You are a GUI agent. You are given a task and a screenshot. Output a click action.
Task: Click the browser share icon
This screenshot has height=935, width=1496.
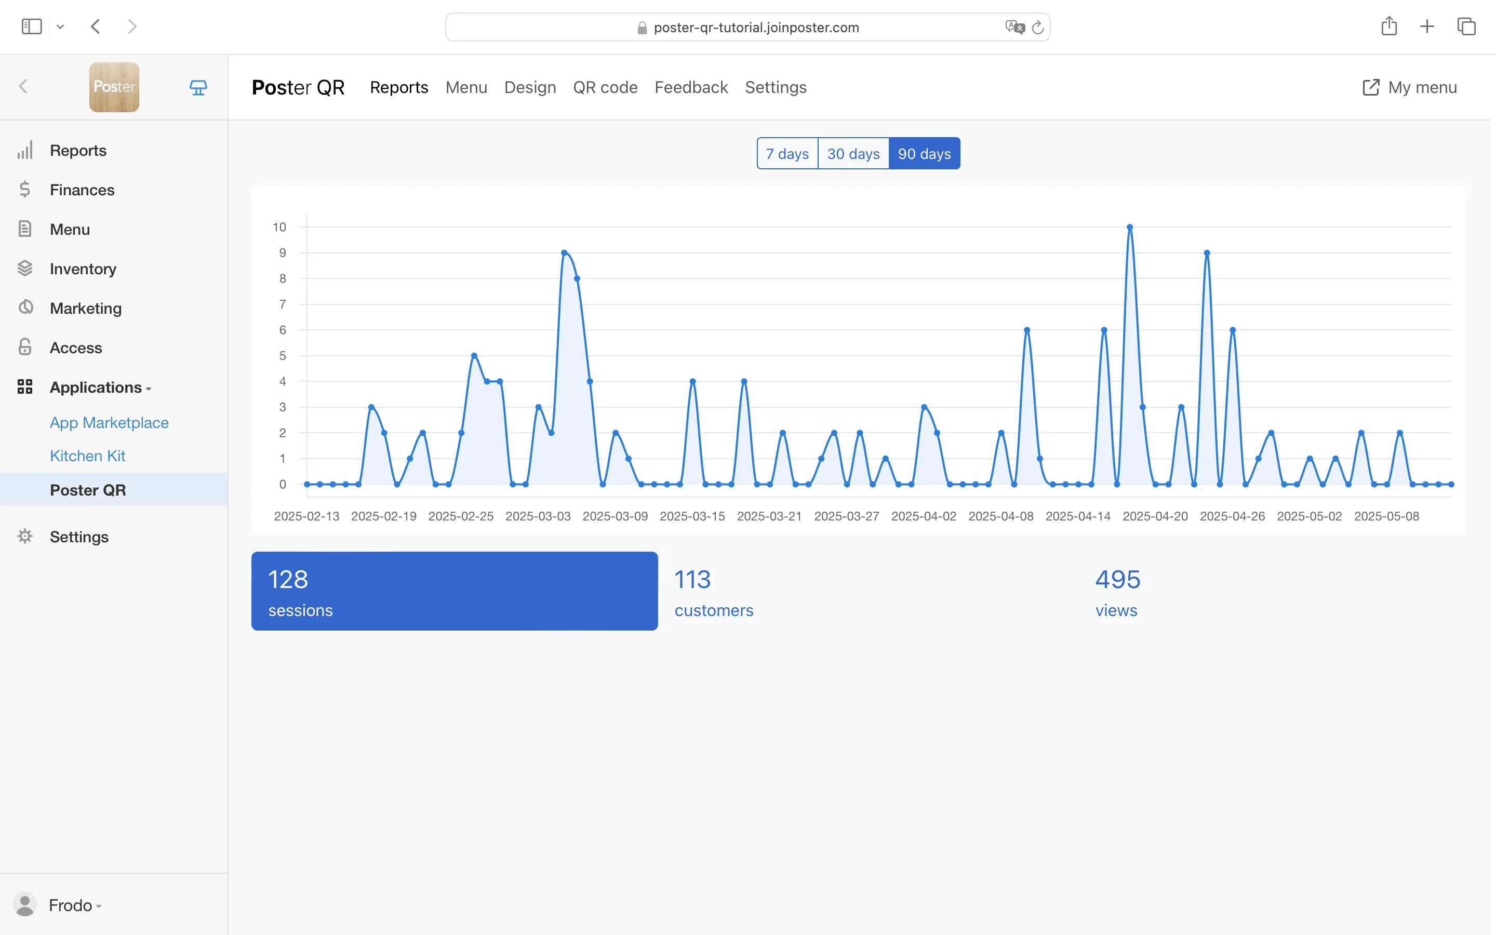coord(1388,26)
